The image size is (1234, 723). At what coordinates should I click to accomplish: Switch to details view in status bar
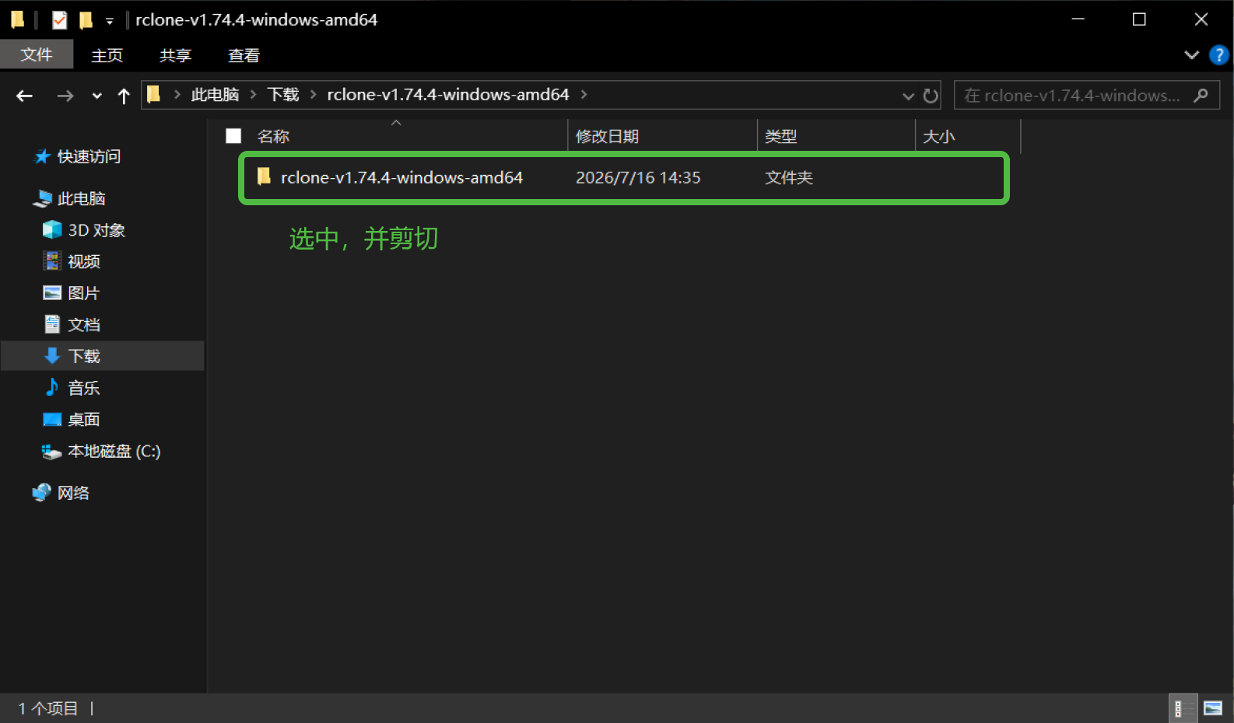1183,708
